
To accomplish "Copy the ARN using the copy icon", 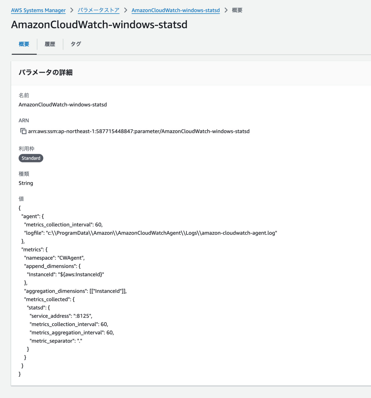I will click(x=23, y=131).
